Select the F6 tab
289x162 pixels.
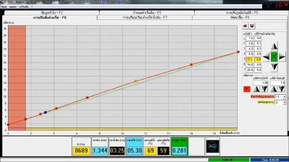(50, 18)
